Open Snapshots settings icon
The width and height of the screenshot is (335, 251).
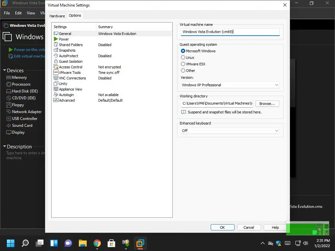click(x=56, y=50)
